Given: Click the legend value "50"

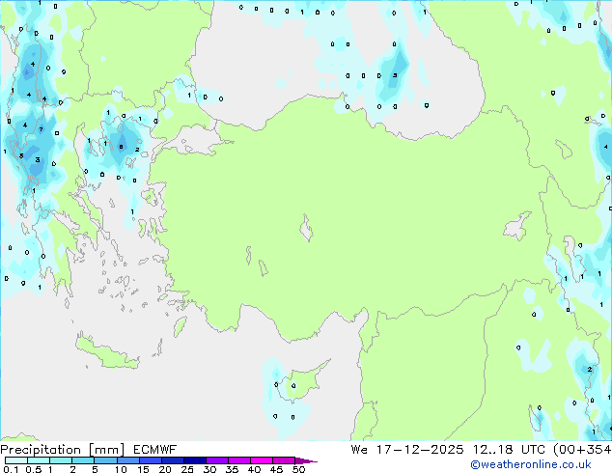Looking at the screenshot, I should pyautogui.click(x=299, y=469).
